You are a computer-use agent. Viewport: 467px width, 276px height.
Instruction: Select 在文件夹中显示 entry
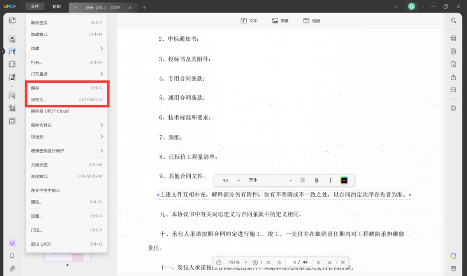(67, 190)
